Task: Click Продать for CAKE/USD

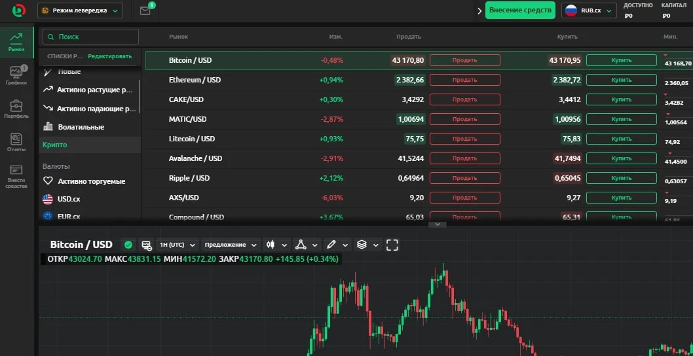Action: click(x=465, y=100)
